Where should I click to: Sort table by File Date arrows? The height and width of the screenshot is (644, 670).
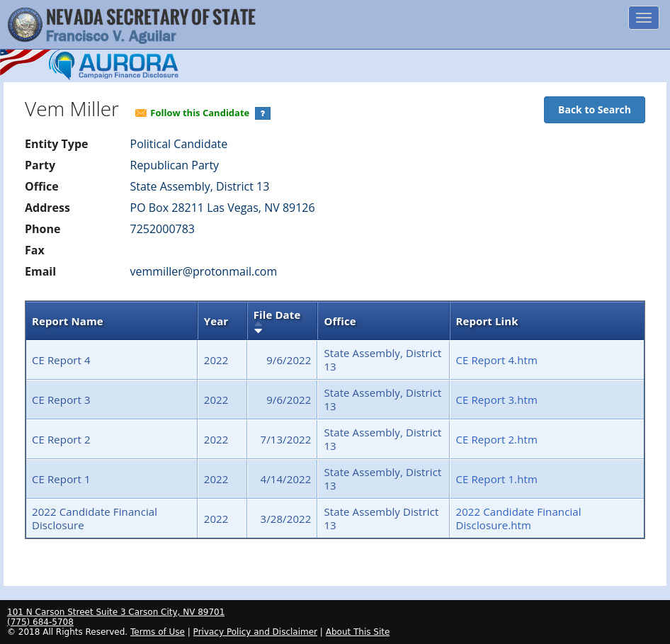(258, 328)
